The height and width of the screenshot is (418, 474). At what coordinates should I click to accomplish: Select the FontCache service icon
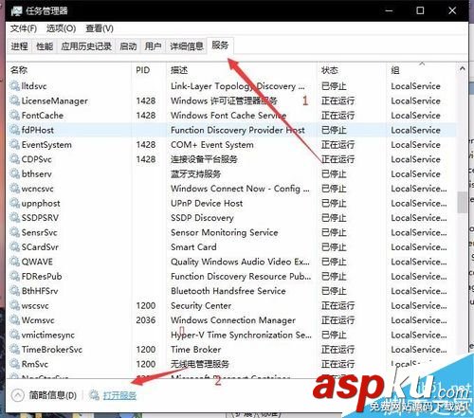click(15, 116)
